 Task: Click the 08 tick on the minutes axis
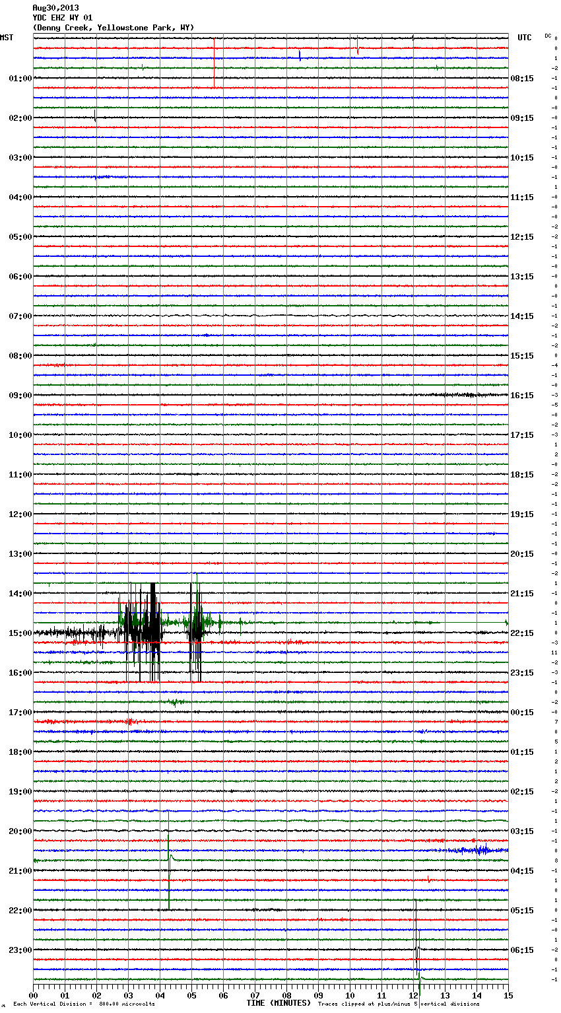(x=287, y=995)
